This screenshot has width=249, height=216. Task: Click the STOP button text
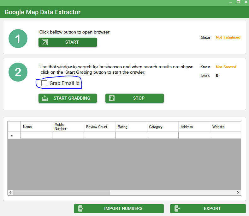tap(139, 98)
